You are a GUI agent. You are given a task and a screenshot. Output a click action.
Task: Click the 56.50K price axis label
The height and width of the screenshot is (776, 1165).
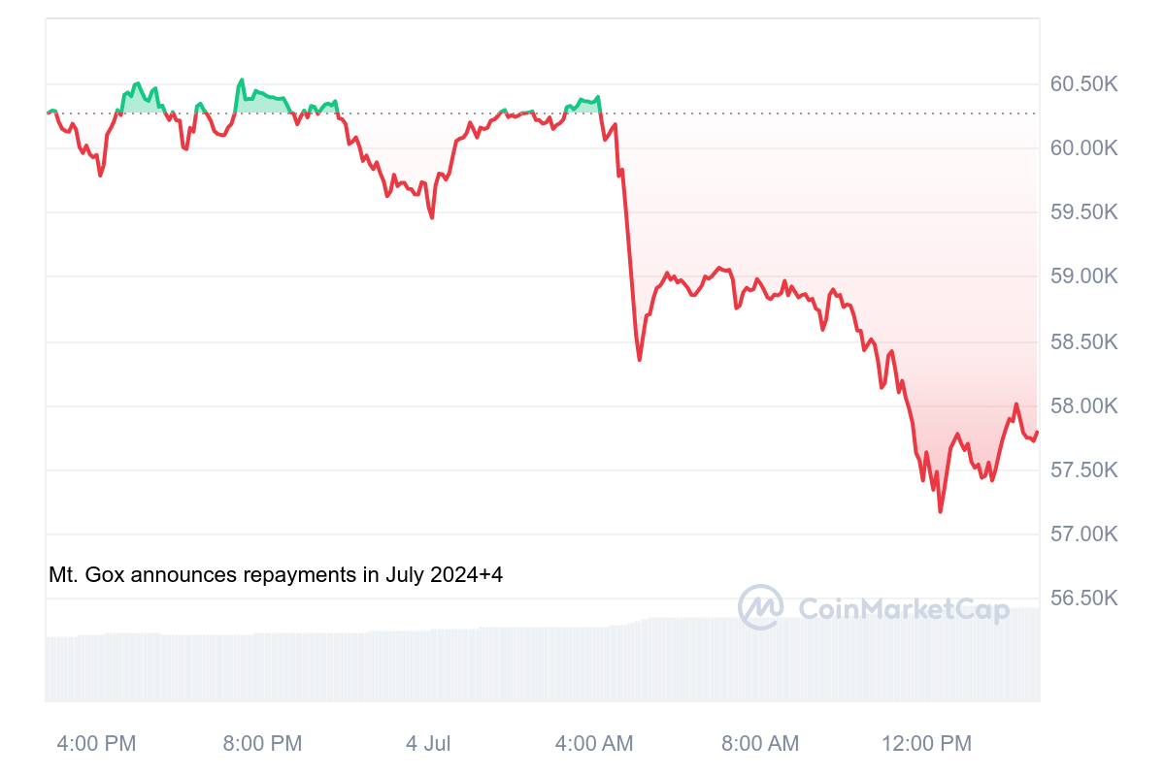click(x=1084, y=598)
